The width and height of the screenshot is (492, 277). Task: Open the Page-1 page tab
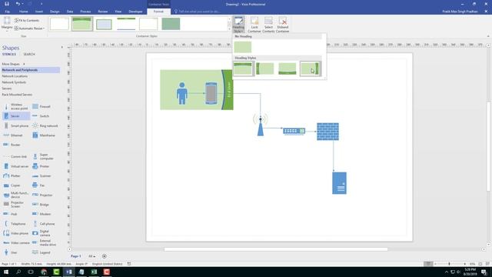pyautogui.click(x=75, y=256)
